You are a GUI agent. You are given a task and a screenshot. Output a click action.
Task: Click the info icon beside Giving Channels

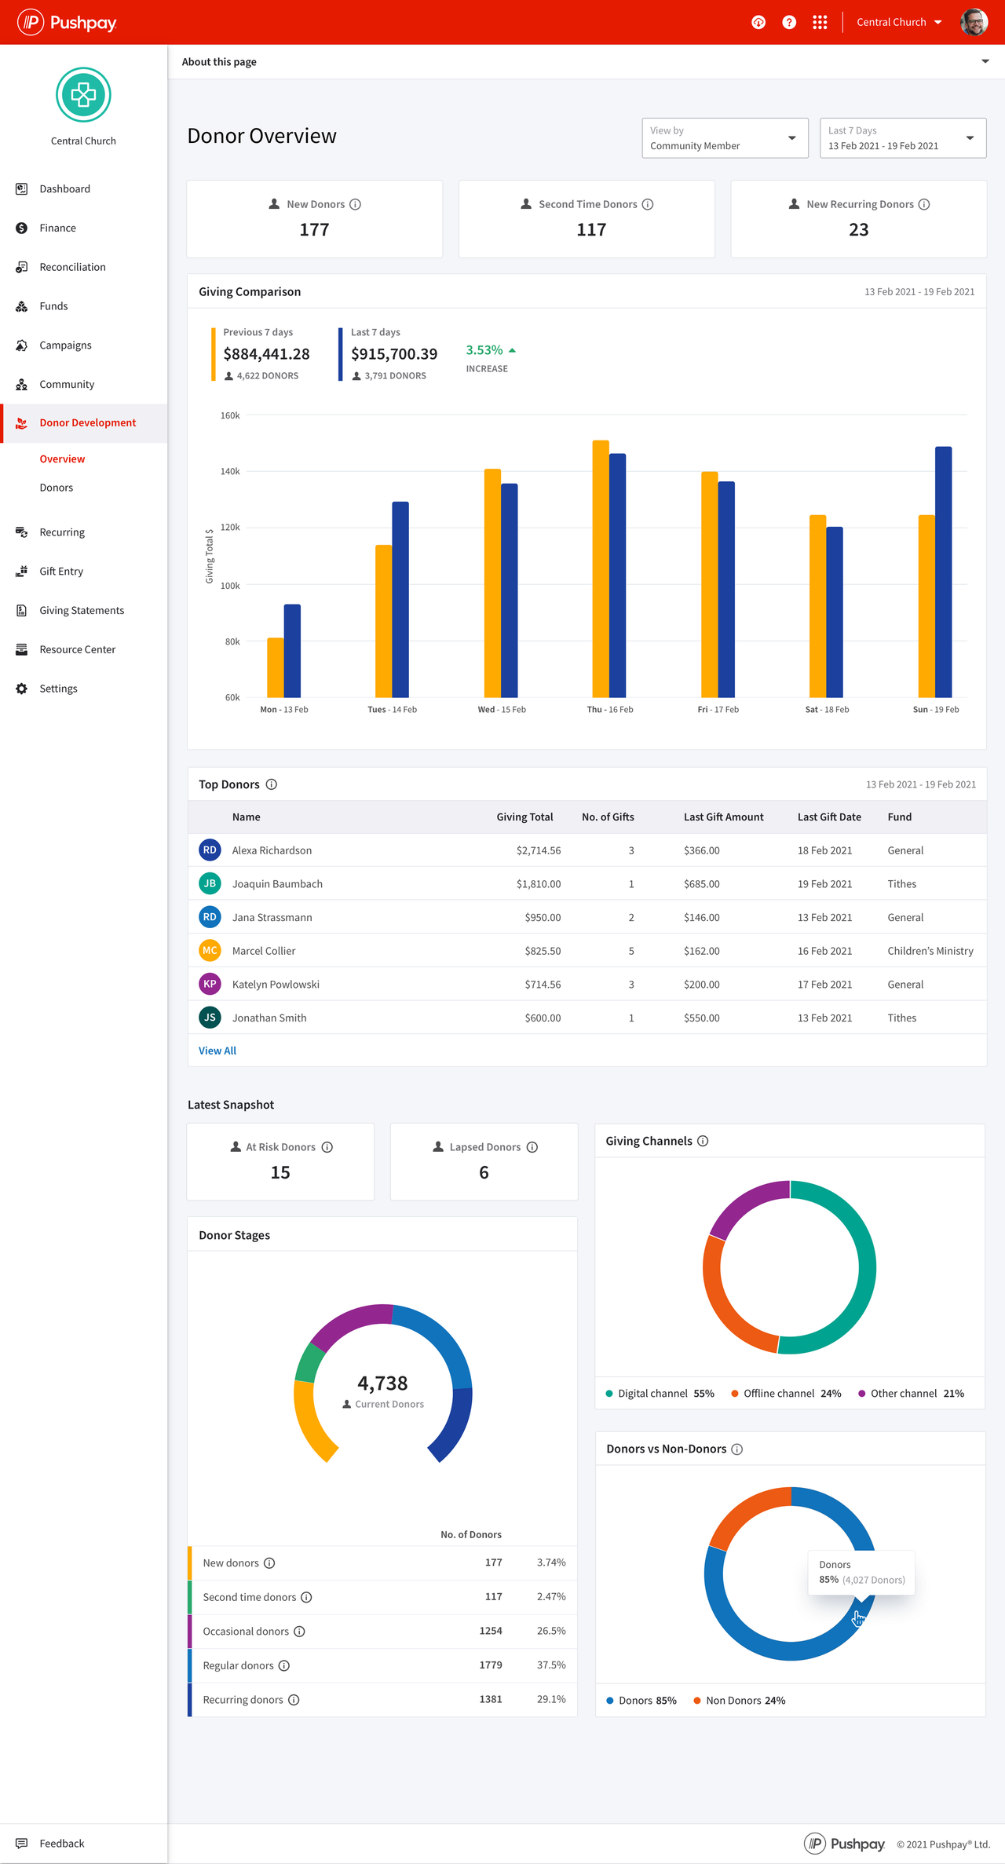point(703,1141)
